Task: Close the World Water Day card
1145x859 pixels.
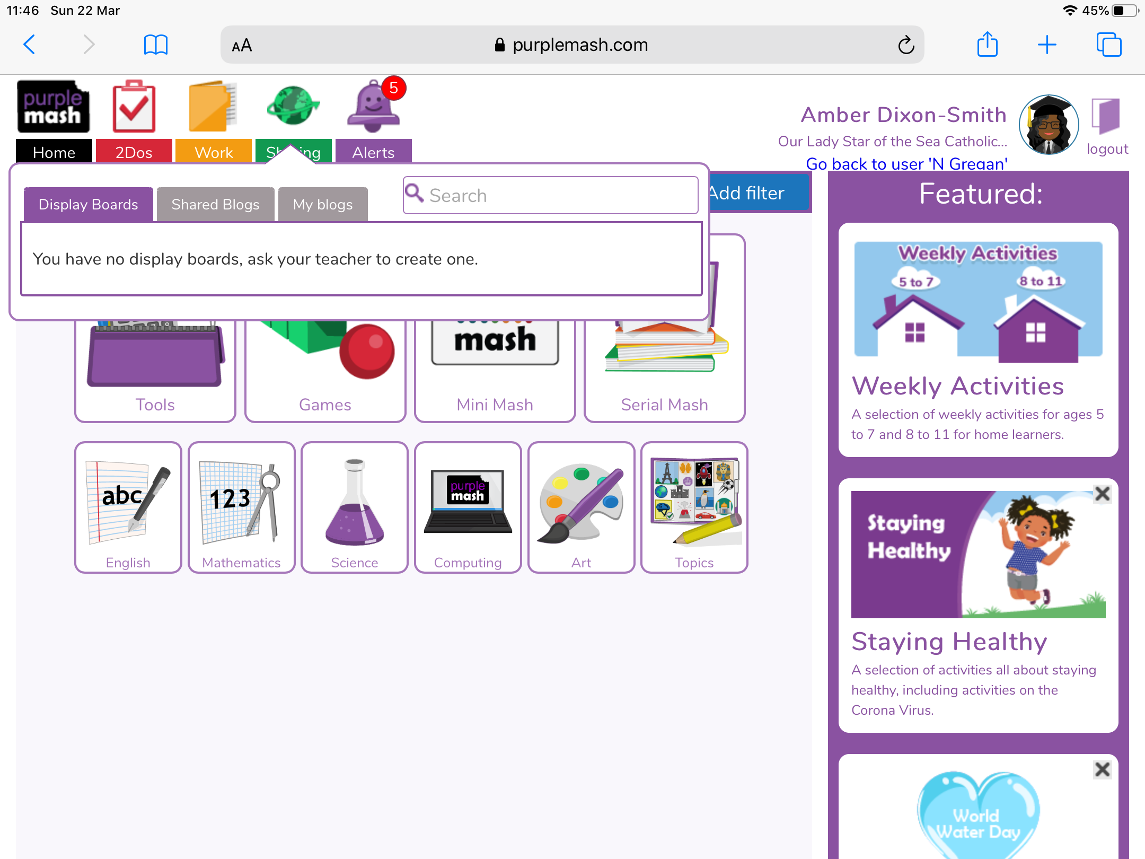Action: [1102, 769]
